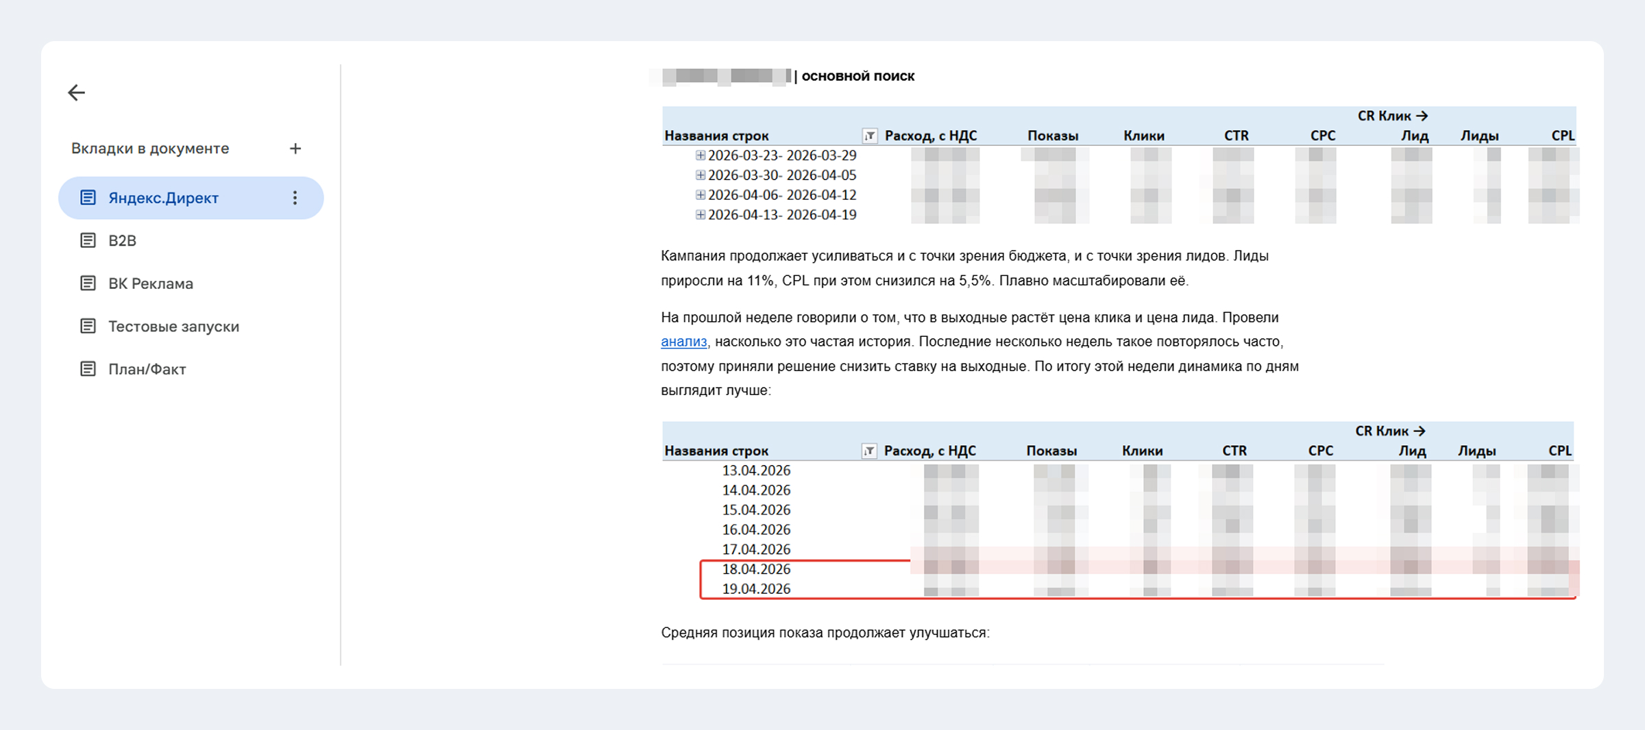Click CPC header in upper table
This screenshot has width=1645, height=730.
1323,136
